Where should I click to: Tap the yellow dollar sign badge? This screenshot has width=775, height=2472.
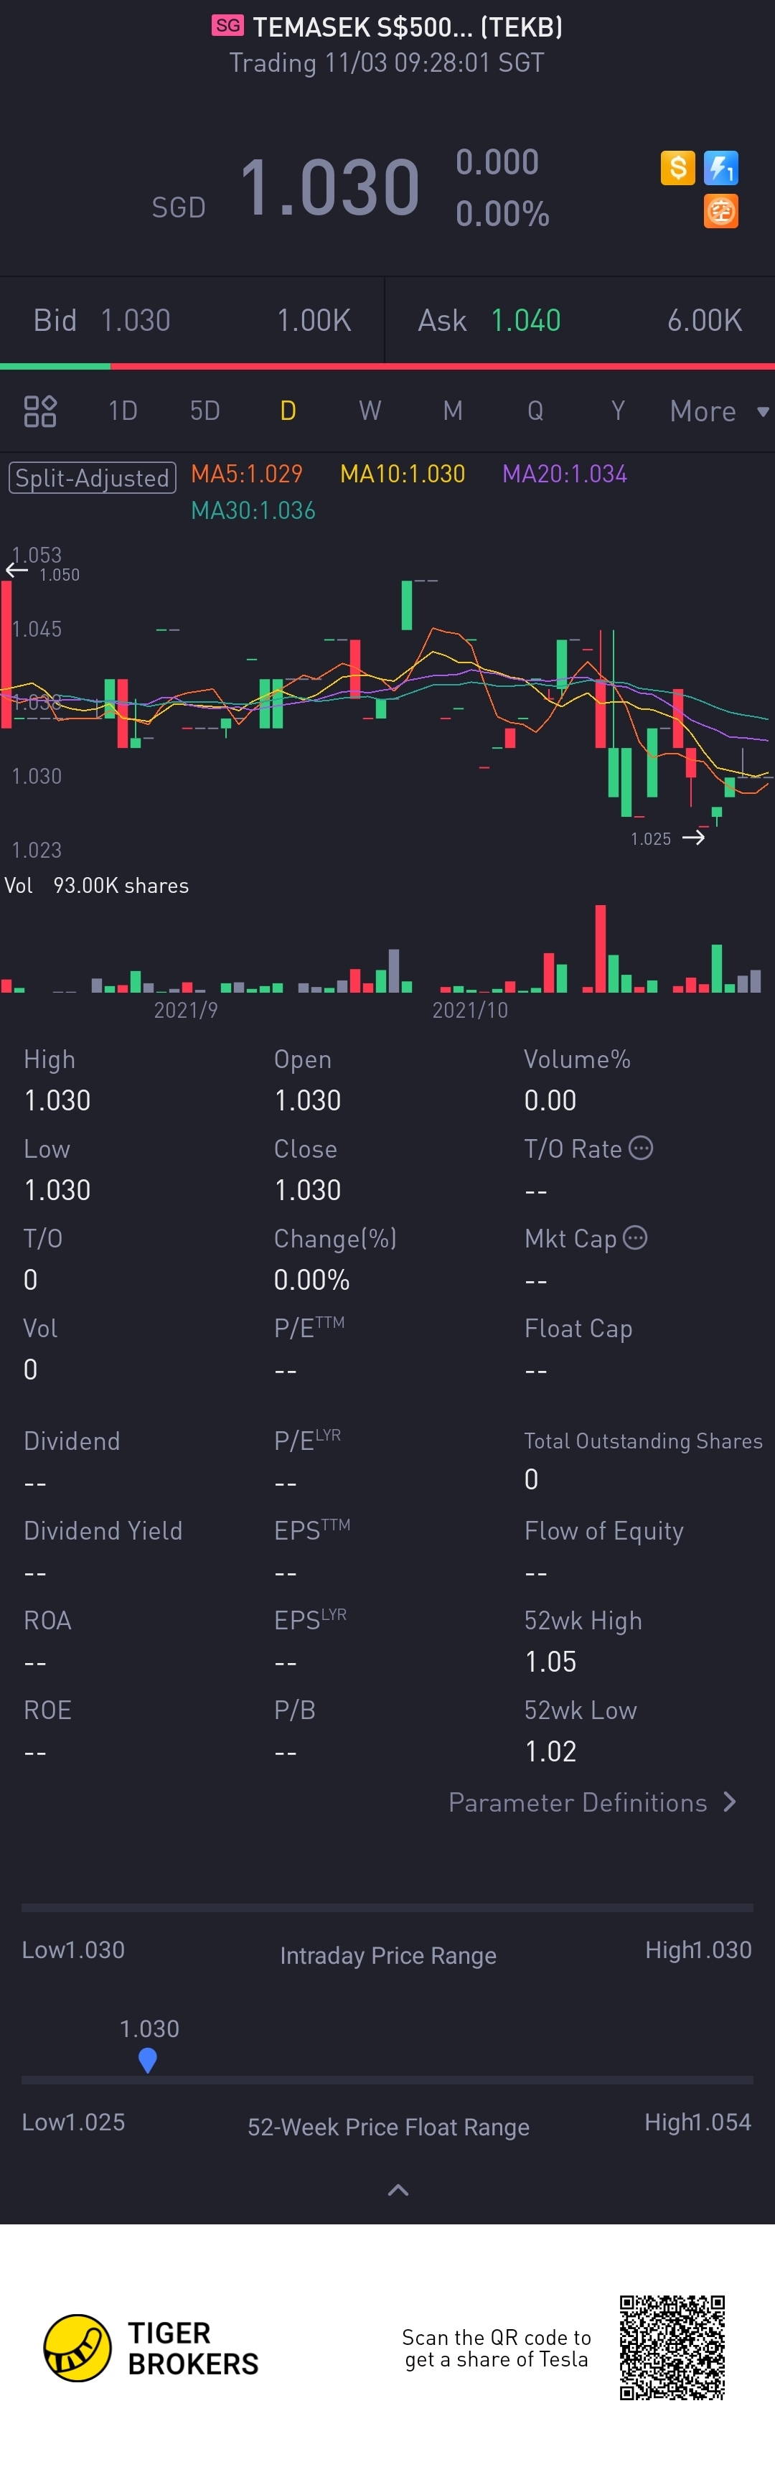[677, 168]
